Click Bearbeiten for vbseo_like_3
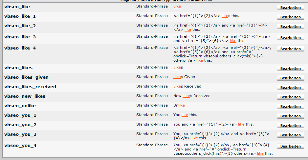Image resolution: width=308 pixels, height=160 pixels. click(x=291, y=38)
